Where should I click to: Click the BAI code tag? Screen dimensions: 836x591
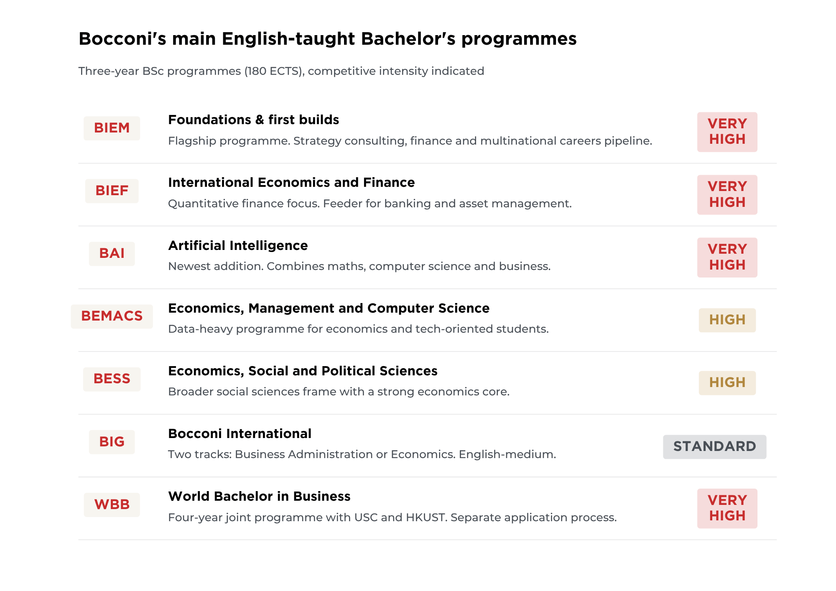click(x=112, y=253)
